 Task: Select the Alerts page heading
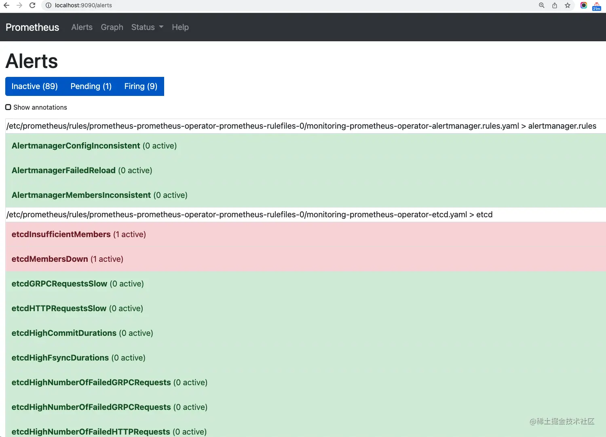[x=32, y=61]
